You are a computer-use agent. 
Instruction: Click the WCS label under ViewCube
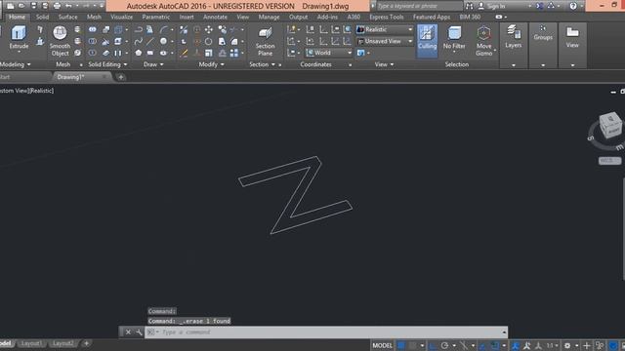click(609, 161)
